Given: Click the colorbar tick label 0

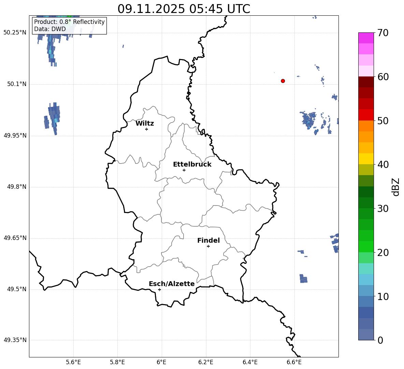Looking at the screenshot, I should 380,340.
